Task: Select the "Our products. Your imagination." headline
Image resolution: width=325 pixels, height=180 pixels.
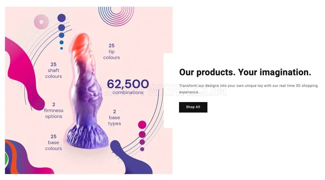Action: 245,72
